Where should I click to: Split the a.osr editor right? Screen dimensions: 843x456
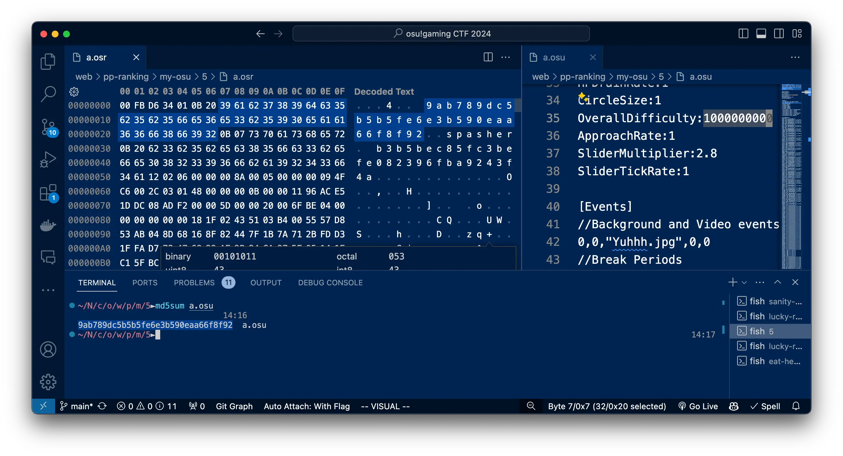488,57
